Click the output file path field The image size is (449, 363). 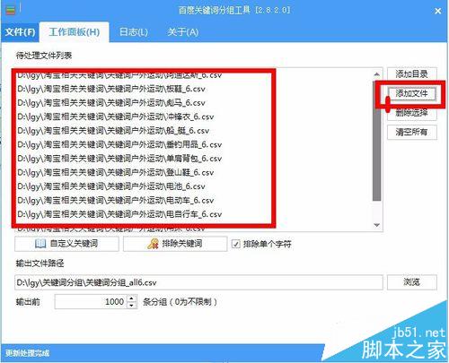pos(198,282)
